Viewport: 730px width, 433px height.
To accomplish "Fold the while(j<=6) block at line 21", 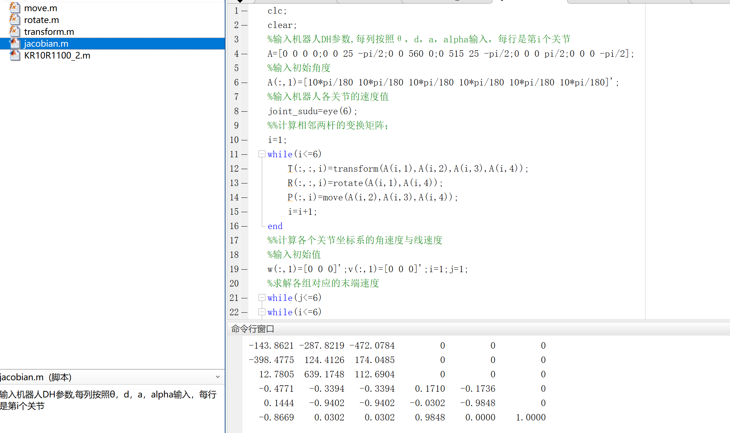I will click(262, 298).
